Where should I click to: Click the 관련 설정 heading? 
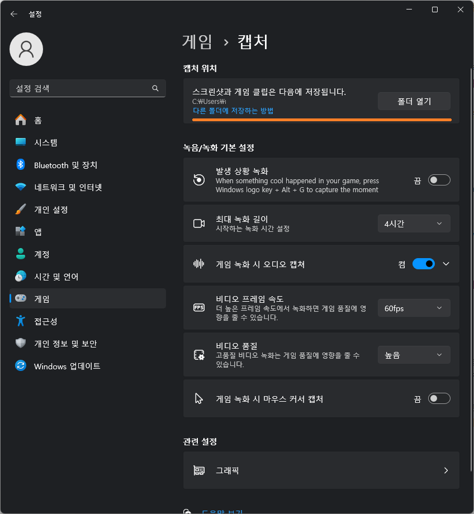click(x=200, y=441)
